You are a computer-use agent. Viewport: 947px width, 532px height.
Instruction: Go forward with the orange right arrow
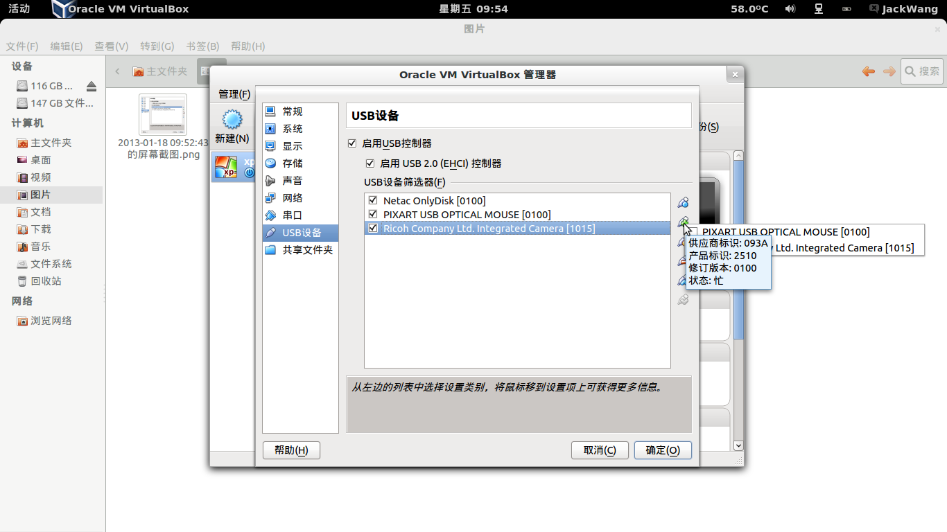pyautogui.click(x=889, y=71)
